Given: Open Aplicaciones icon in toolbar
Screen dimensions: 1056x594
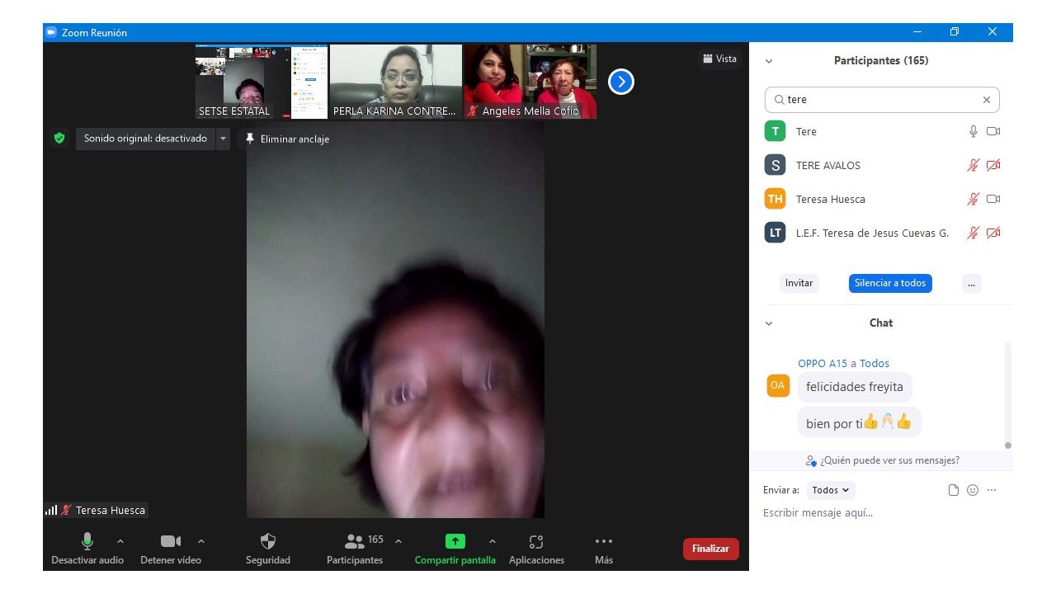Looking at the screenshot, I should pyautogui.click(x=536, y=541).
